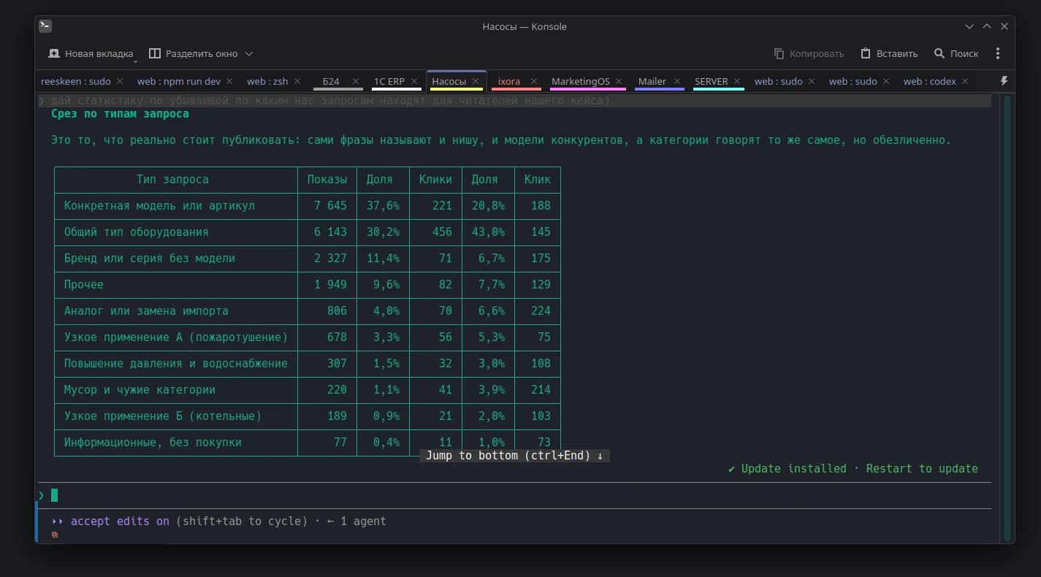Switch to the ixora tab
The height and width of the screenshot is (577, 1041).
click(x=508, y=81)
